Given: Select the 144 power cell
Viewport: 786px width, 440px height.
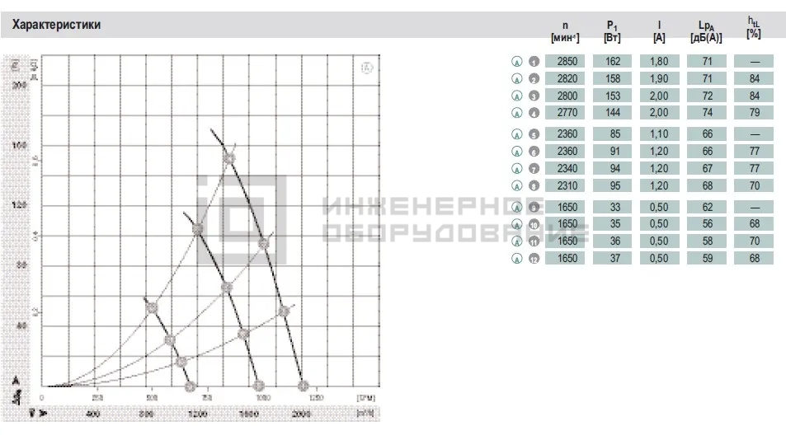Looking at the screenshot, I should [x=612, y=113].
